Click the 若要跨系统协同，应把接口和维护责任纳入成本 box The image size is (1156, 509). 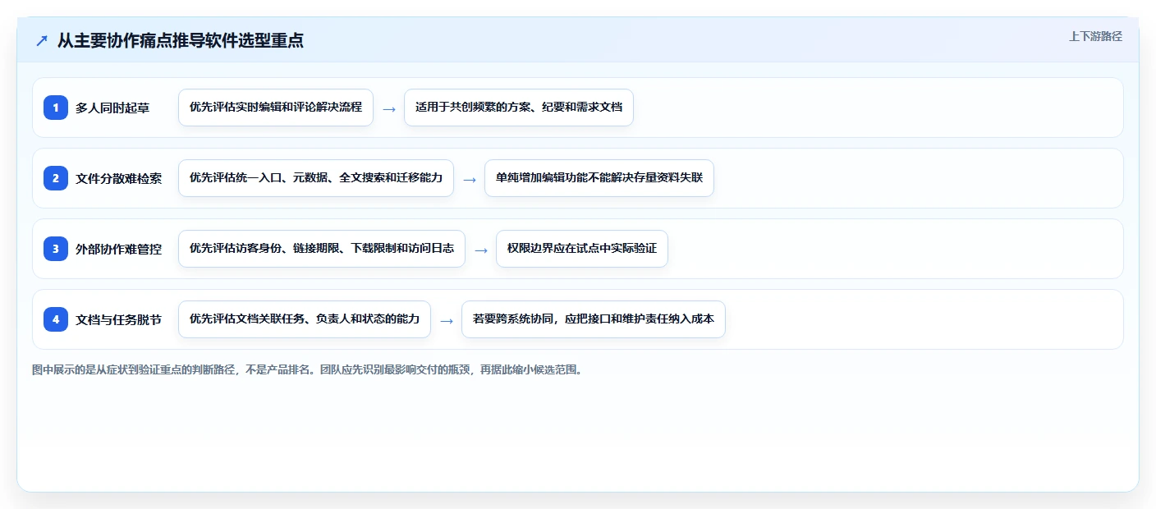coord(594,319)
